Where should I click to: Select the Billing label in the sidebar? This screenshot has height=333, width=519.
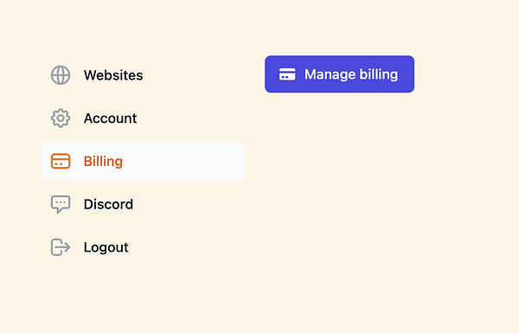point(103,161)
